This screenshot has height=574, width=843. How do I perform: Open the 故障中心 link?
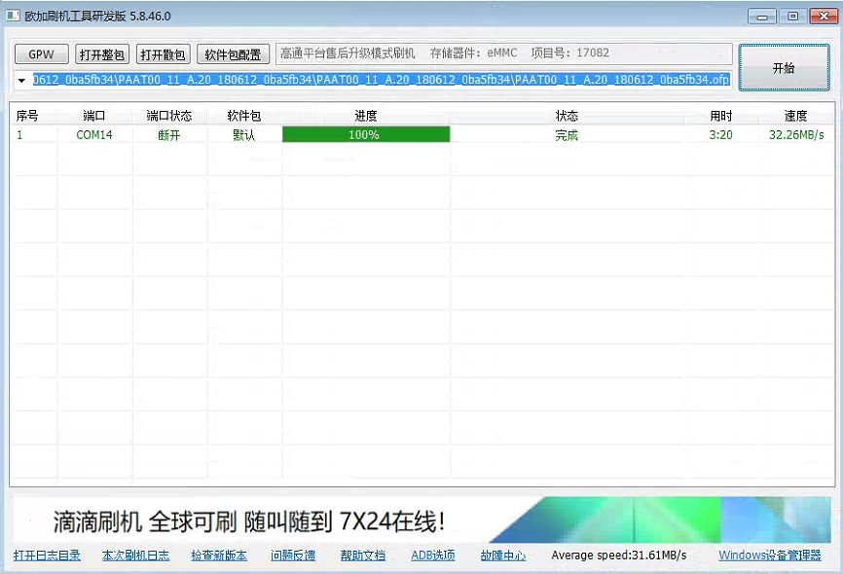tap(503, 556)
